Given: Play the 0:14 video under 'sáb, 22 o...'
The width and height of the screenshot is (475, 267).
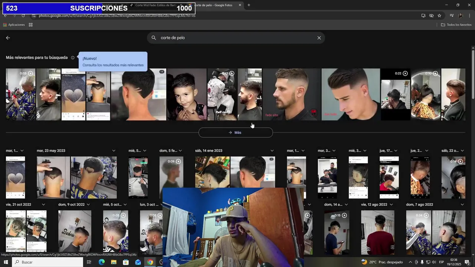Looking at the screenshot, I should pyautogui.click(x=453, y=177).
